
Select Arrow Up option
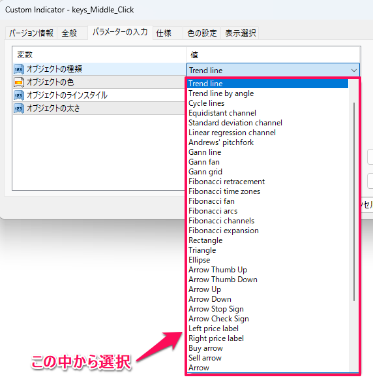pyautogui.click(x=267, y=289)
